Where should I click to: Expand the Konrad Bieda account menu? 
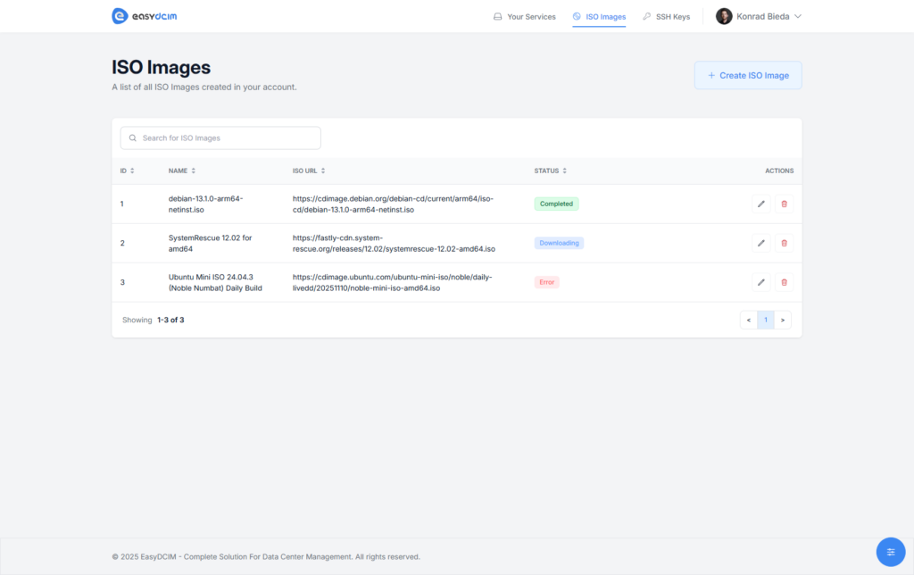point(758,15)
